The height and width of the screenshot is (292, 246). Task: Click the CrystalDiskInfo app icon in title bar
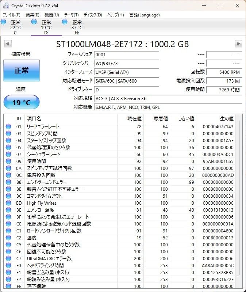pos(6,5)
